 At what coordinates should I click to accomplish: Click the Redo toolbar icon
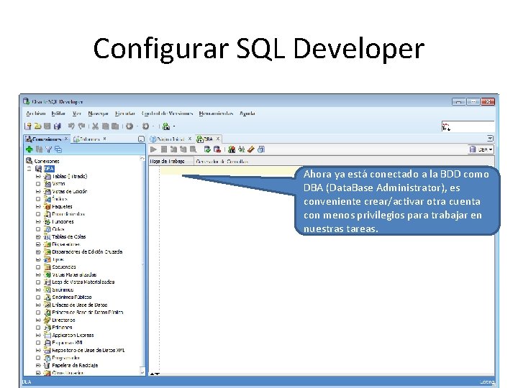click(81, 126)
